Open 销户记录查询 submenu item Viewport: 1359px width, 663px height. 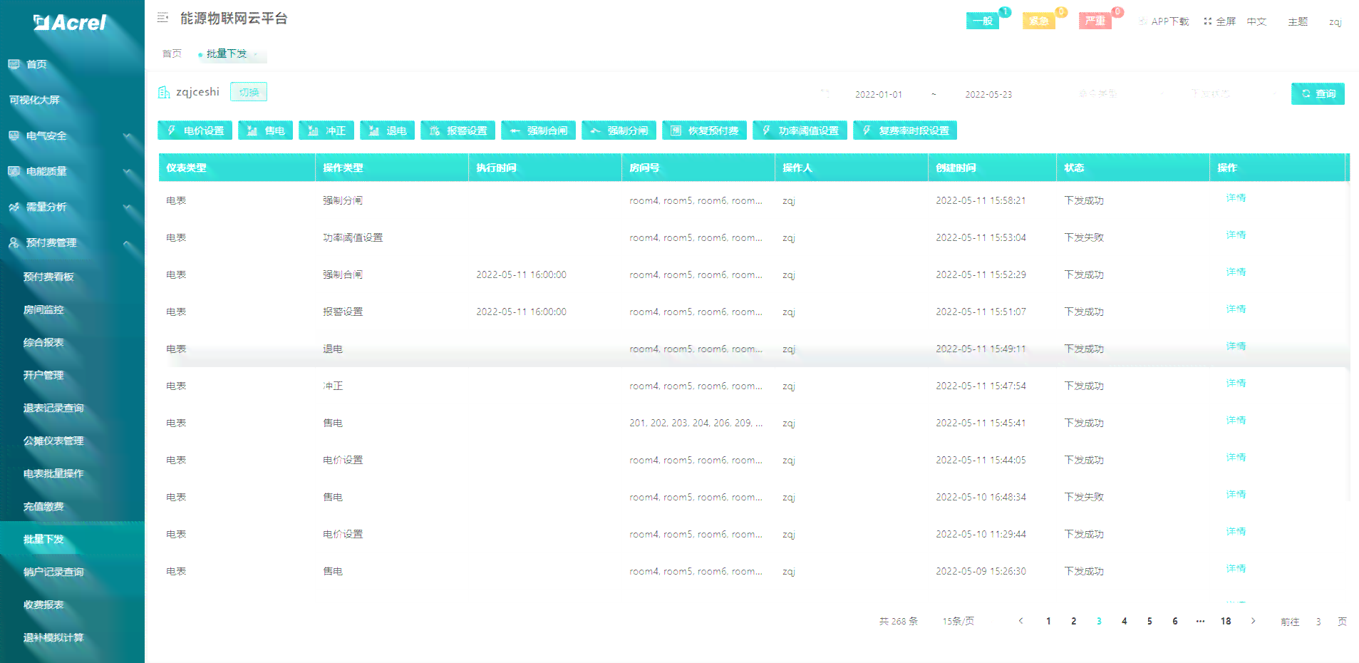pyautogui.click(x=72, y=572)
